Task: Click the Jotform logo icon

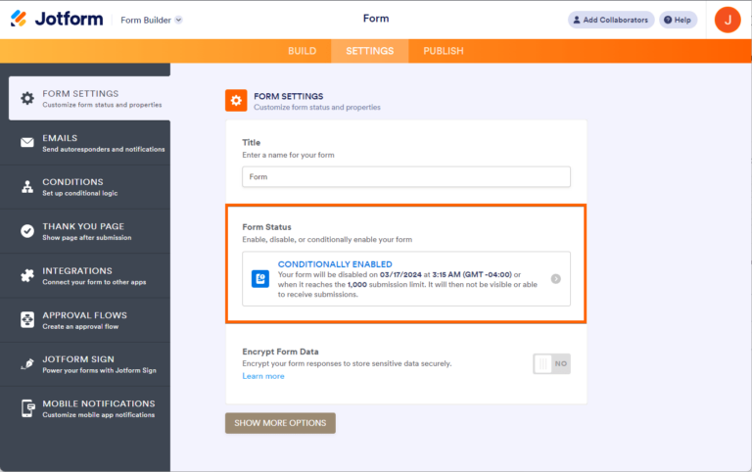Action: coord(19,20)
